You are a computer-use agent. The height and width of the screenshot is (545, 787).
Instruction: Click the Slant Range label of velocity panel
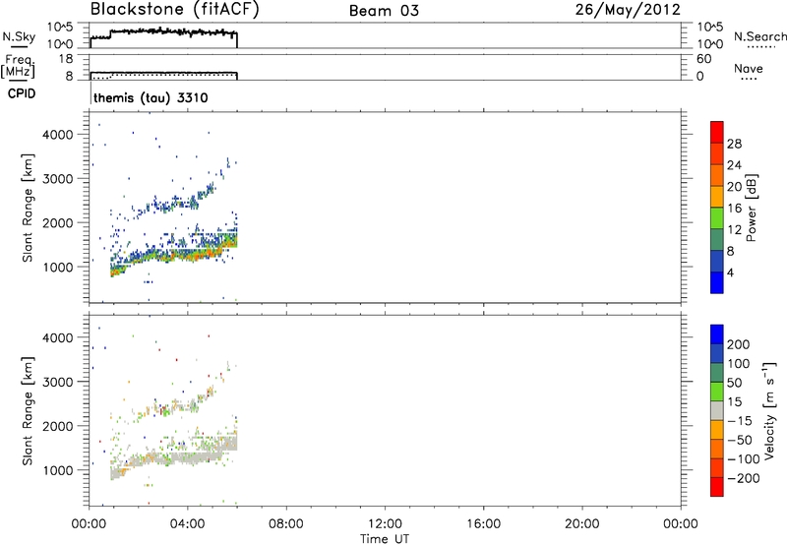(28, 410)
